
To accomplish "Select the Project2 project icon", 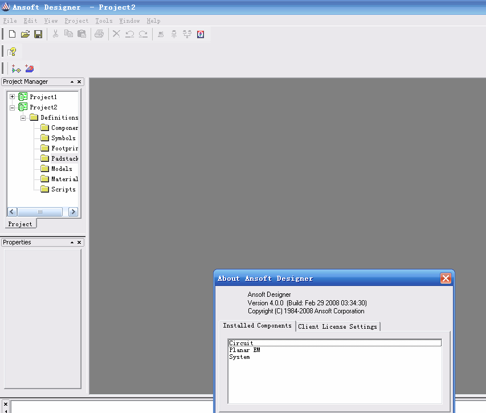I will [23, 107].
